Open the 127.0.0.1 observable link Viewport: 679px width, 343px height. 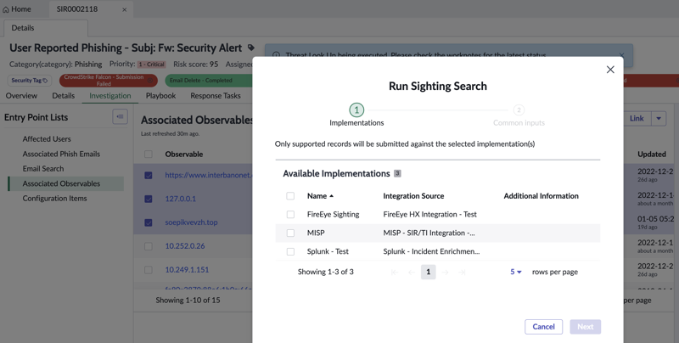[180, 199]
